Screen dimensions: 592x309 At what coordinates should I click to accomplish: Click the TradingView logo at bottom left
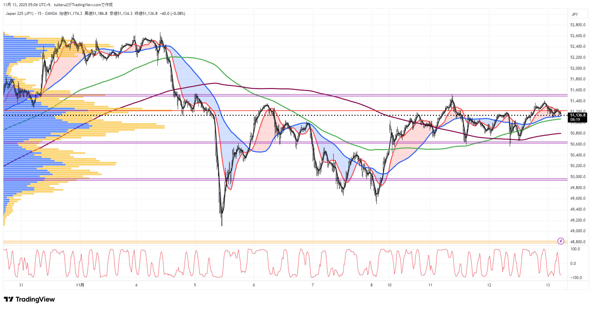(29, 299)
